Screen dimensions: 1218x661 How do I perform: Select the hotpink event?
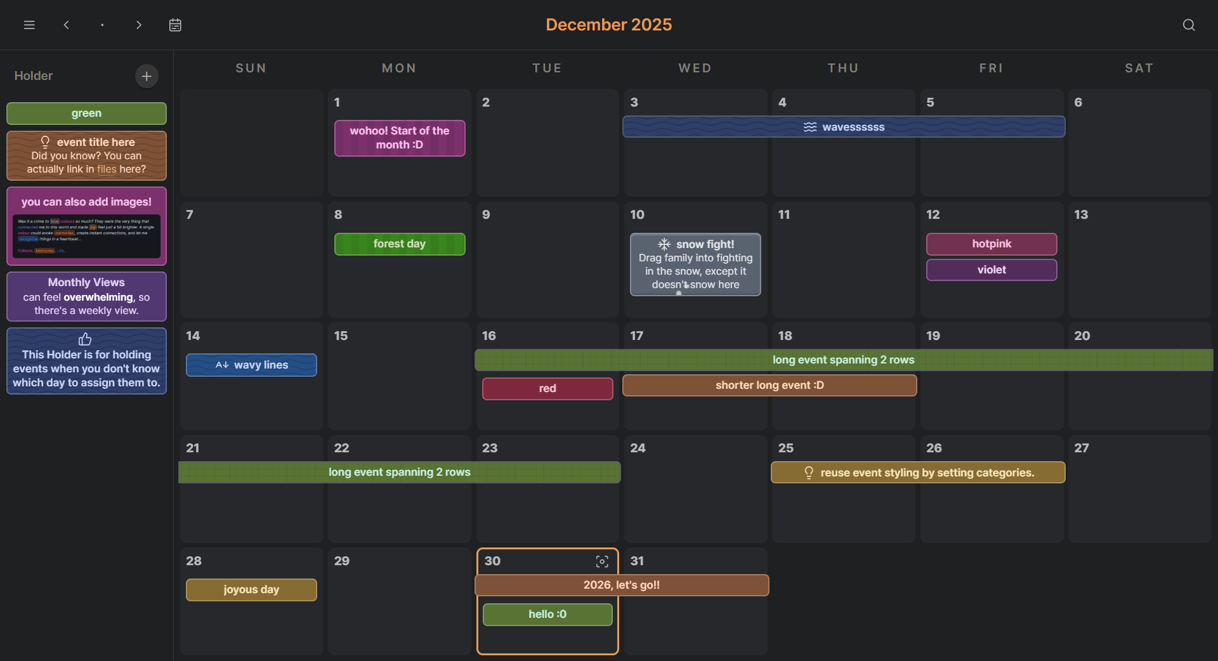pos(992,244)
